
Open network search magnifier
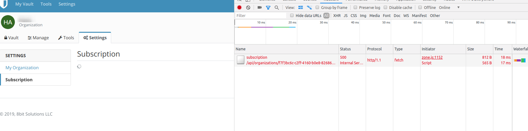(x=277, y=7)
